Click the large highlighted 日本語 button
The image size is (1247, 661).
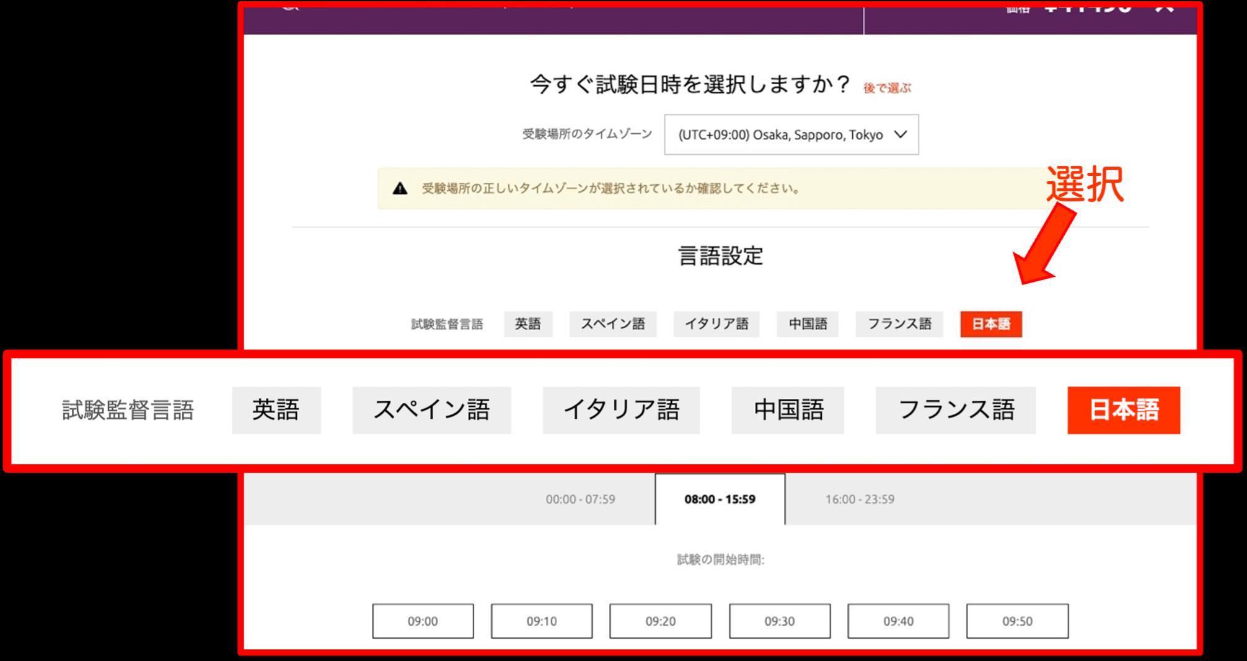[1124, 410]
